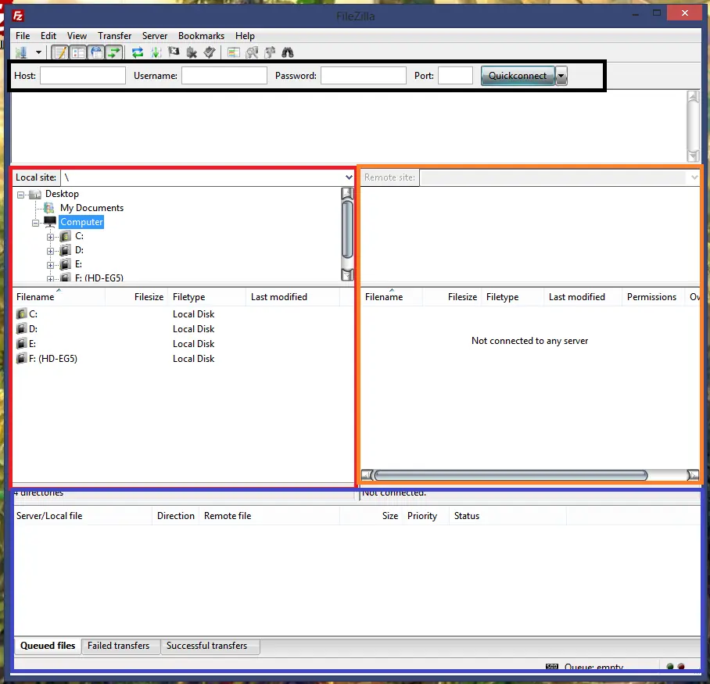Select Desktop in the local tree
The width and height of the screenshot is (710, 684).
[62, 194]
